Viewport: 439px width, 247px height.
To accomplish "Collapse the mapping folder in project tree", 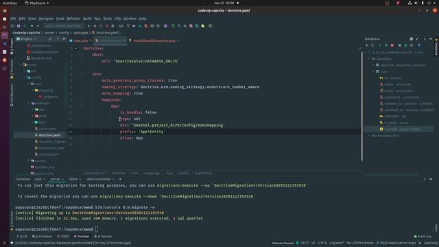I will pyautogui.click(x=32, y=90).
